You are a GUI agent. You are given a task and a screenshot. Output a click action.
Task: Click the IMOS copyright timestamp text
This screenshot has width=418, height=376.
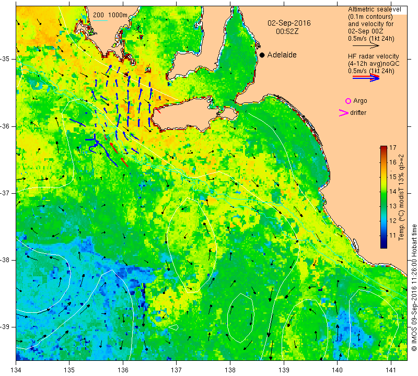414,288
